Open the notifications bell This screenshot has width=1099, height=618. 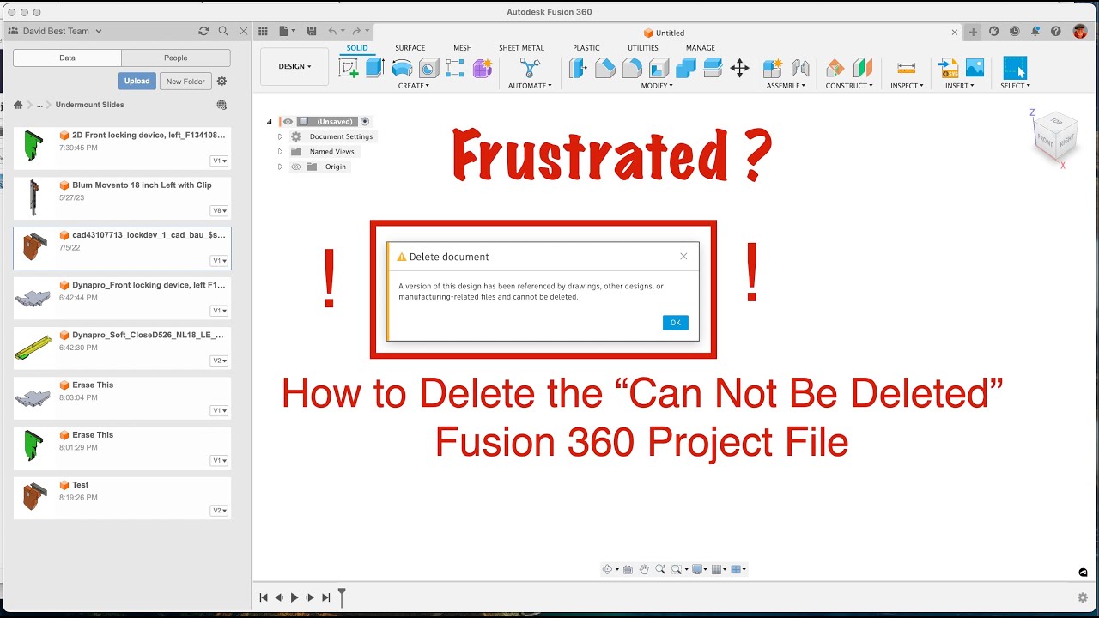point(1035,32)
